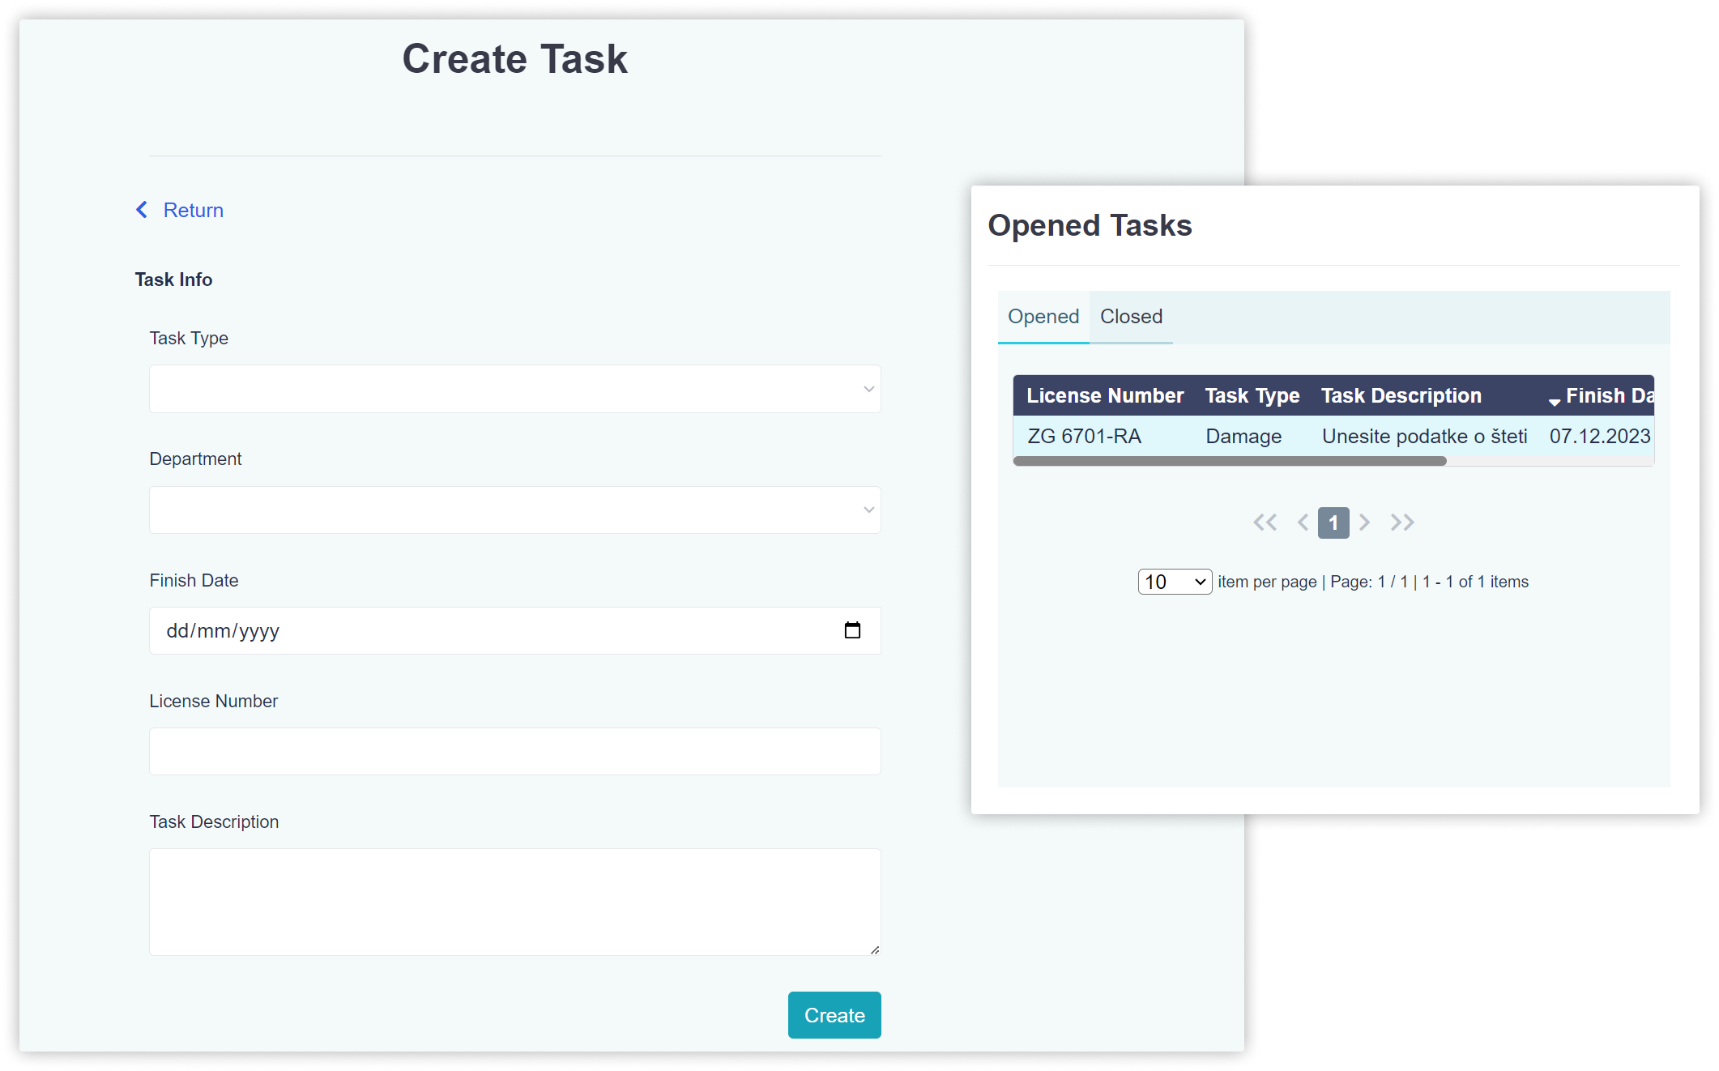This screenshot has height=1071, width=1719.
Task: Open the Finish Date calendar picker
Action: pos(852,630)
